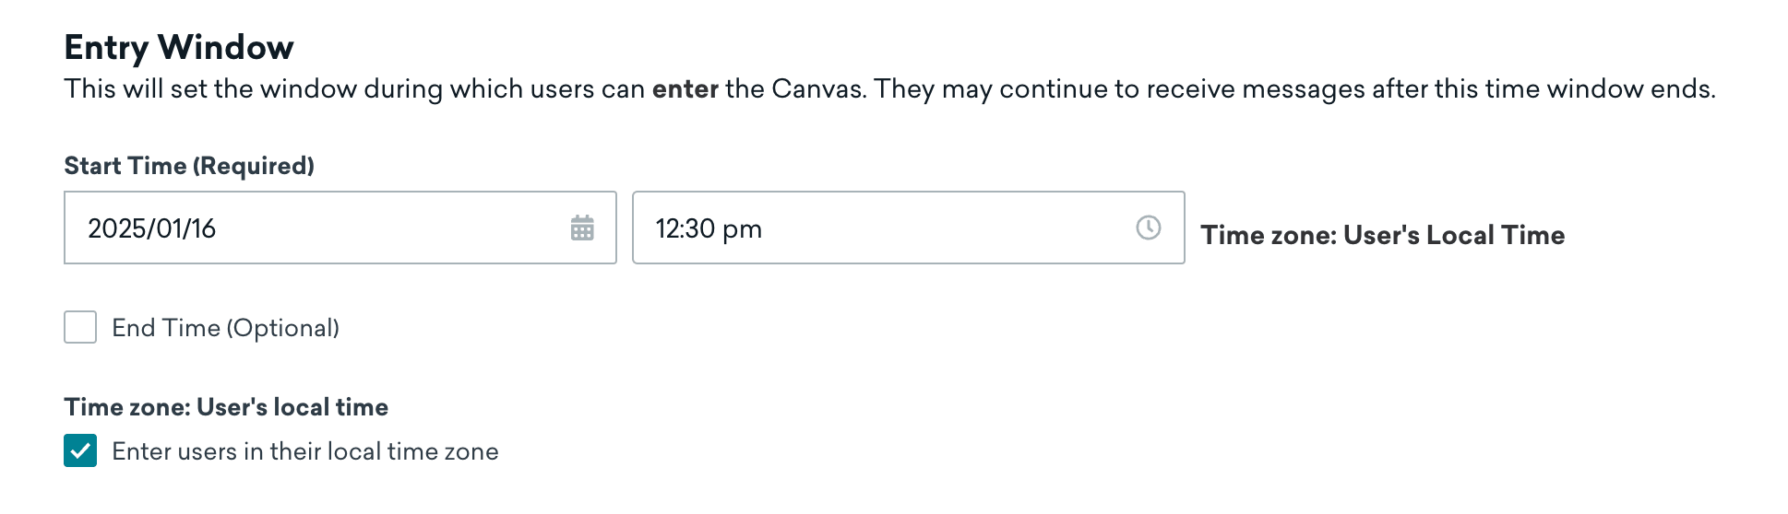Click the bold word 'enter' in the description

(x=685, y=88)
